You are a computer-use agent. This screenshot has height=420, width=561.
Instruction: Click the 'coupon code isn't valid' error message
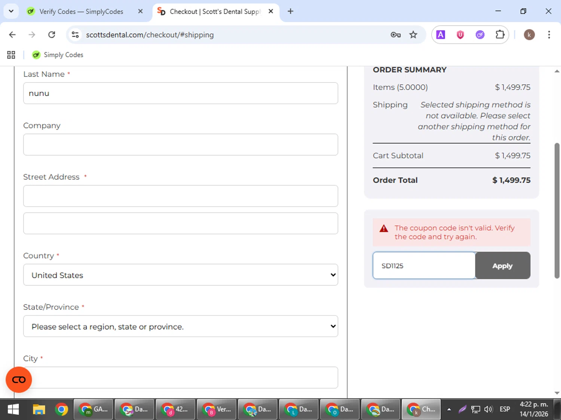point(451,232)
